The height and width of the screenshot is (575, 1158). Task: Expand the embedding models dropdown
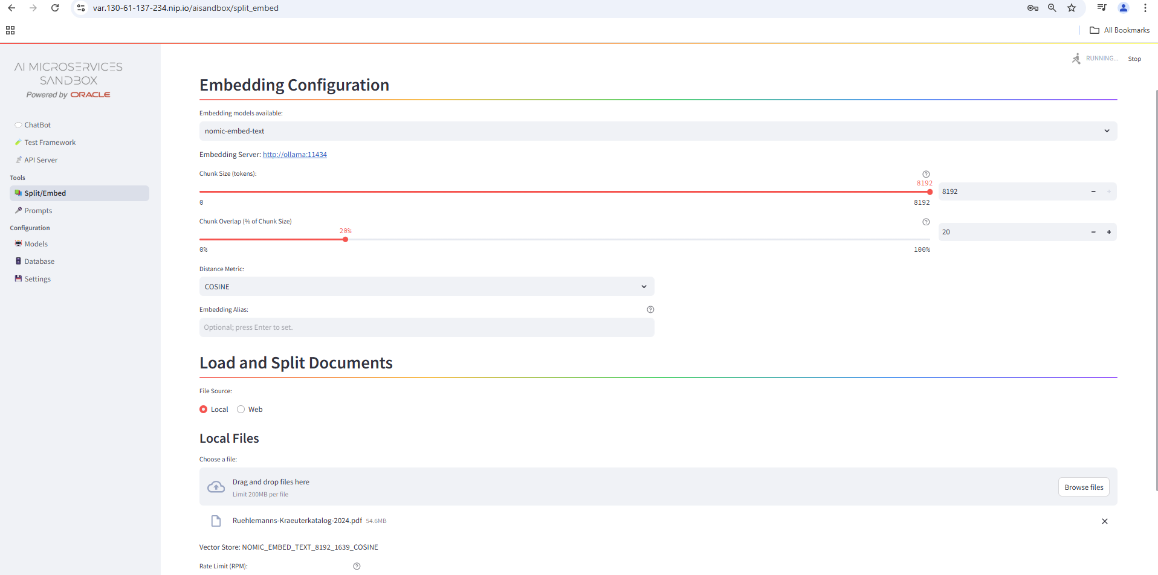(658, 131)
